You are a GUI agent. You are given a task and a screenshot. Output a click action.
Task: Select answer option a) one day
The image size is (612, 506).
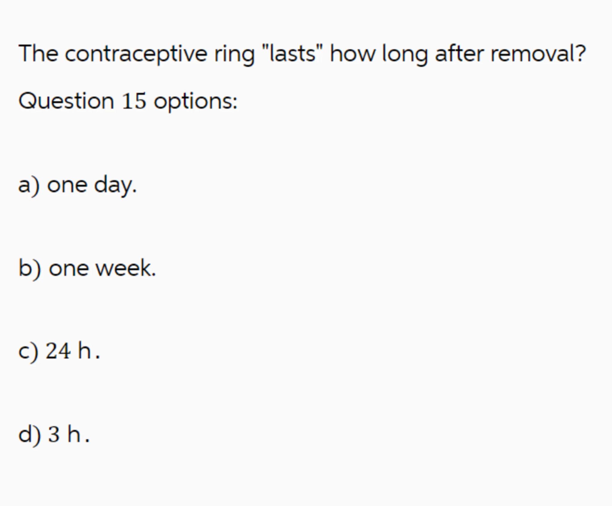[77, 185]
